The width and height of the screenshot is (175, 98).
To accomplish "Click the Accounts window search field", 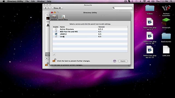I will click(x=122, y=8).
